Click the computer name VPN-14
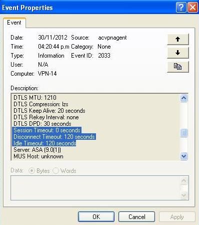 click(47, 74)
